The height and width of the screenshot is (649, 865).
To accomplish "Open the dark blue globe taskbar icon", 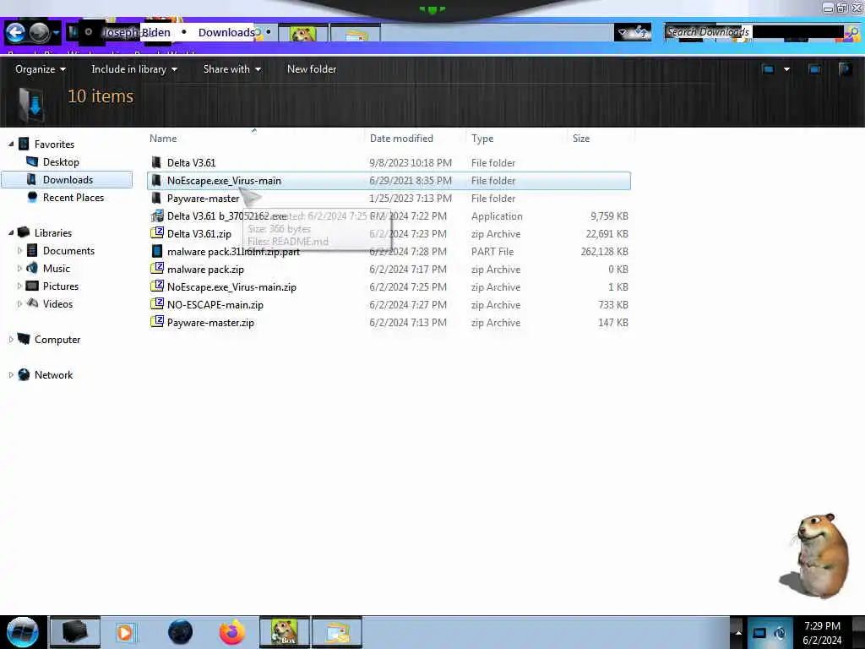I will (x=180, y=632).
